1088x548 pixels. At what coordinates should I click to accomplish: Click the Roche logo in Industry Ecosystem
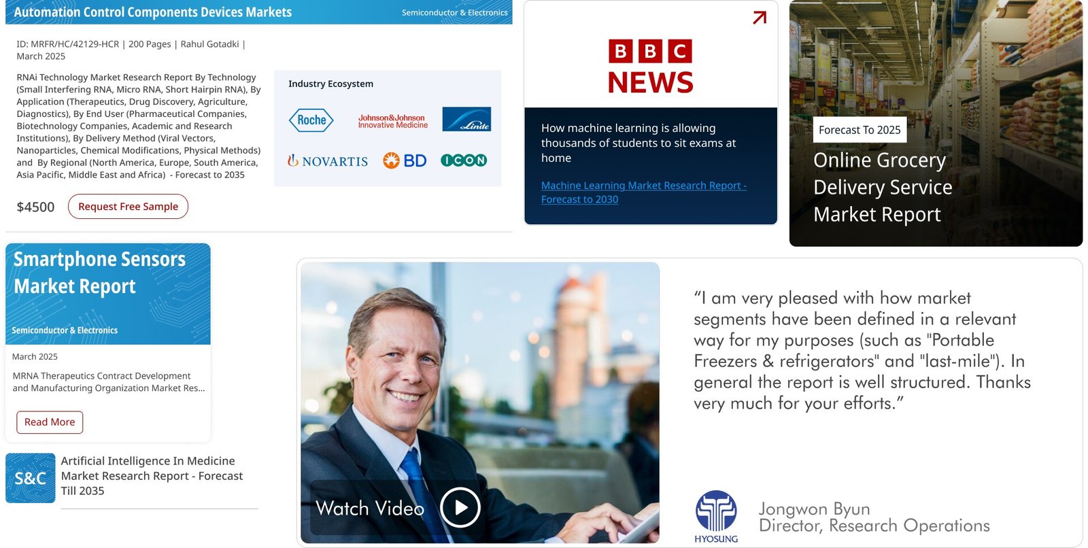(x=311, y=120)
